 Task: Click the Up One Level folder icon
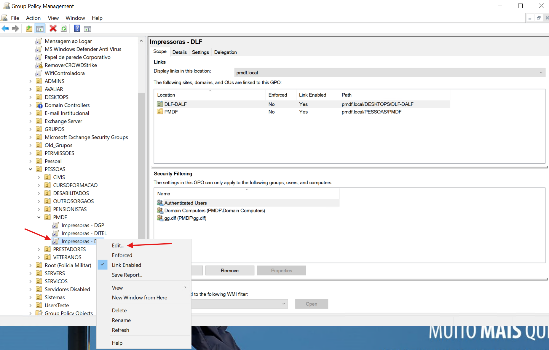[29, 28]
